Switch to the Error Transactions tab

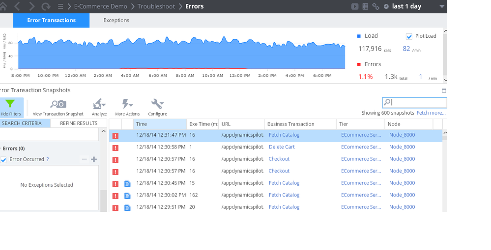[51, 20]
